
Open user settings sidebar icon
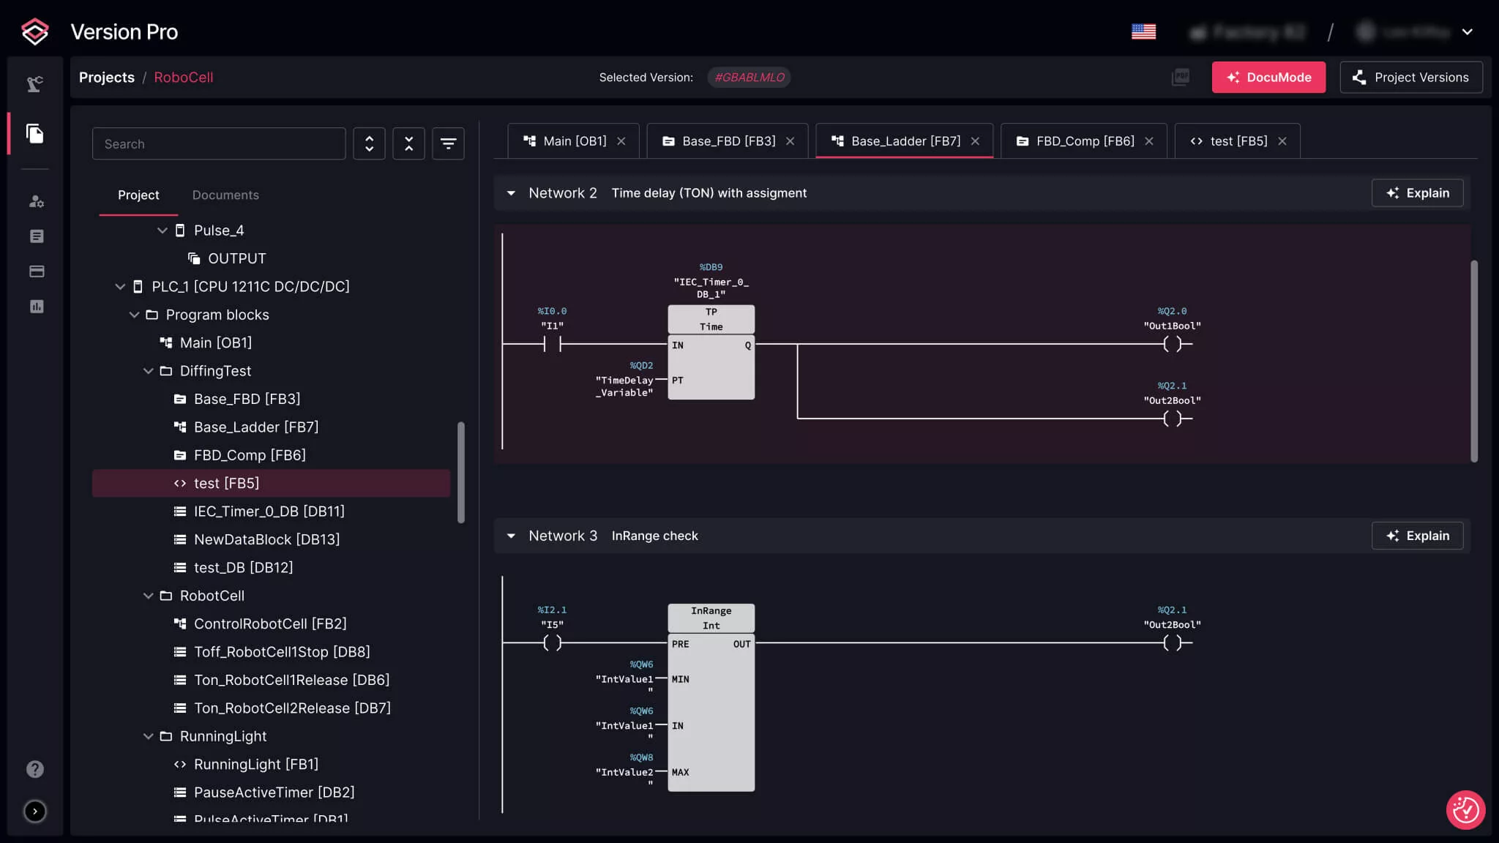click(x=36, y=201)
